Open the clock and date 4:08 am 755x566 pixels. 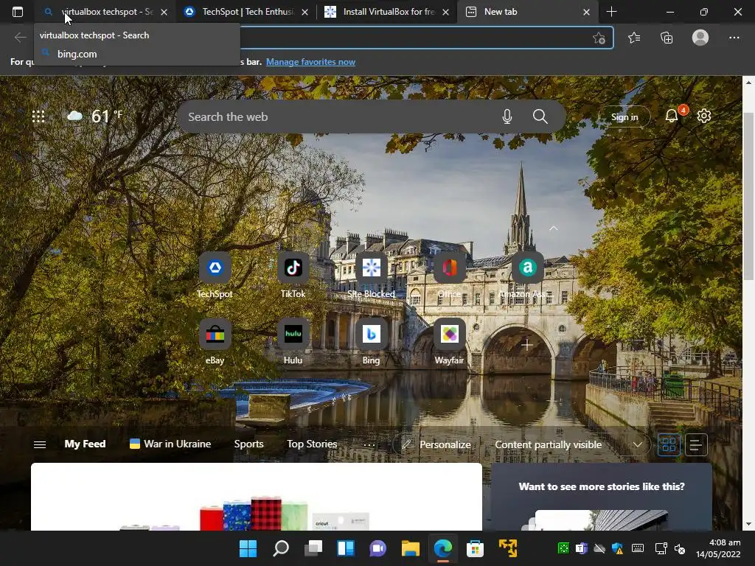718,548
